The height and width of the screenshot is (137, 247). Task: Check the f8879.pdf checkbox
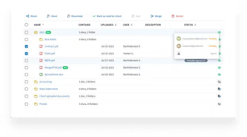[x=26, y=61]
